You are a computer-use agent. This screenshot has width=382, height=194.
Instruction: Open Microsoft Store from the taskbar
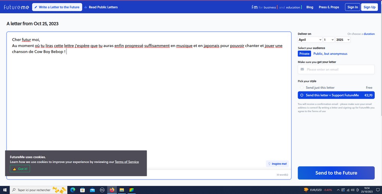pyautogui.click(x=83, y=190)
